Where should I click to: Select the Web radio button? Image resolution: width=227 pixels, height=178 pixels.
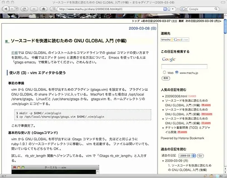click(164, 72)
